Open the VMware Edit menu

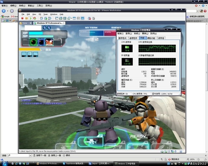28,14
